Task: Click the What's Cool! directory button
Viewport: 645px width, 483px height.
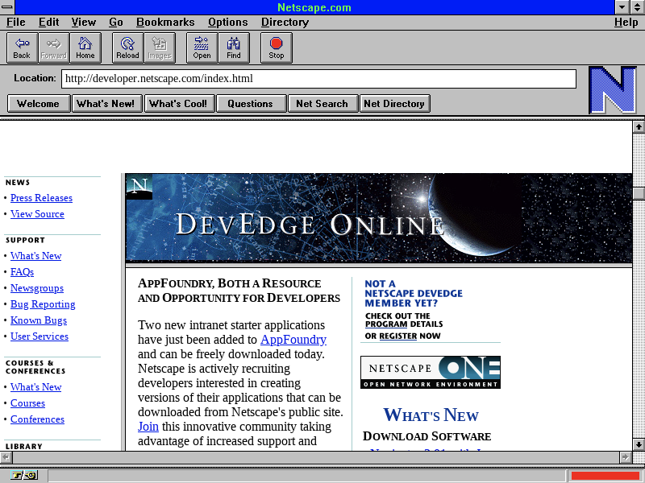Action: 178,103
